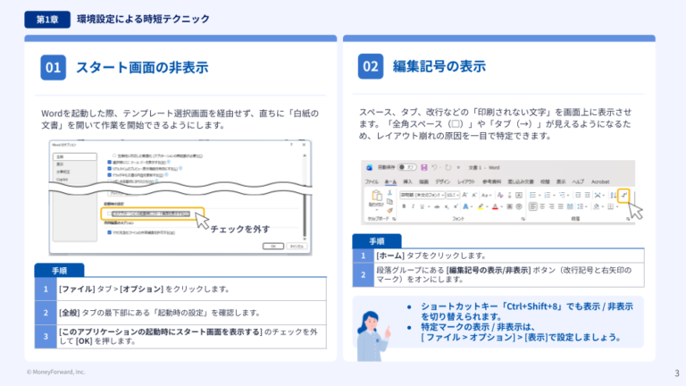Expand the Customize Quick Access Toolbar arrow
The image size is (686, 386).
click(458, 167)
